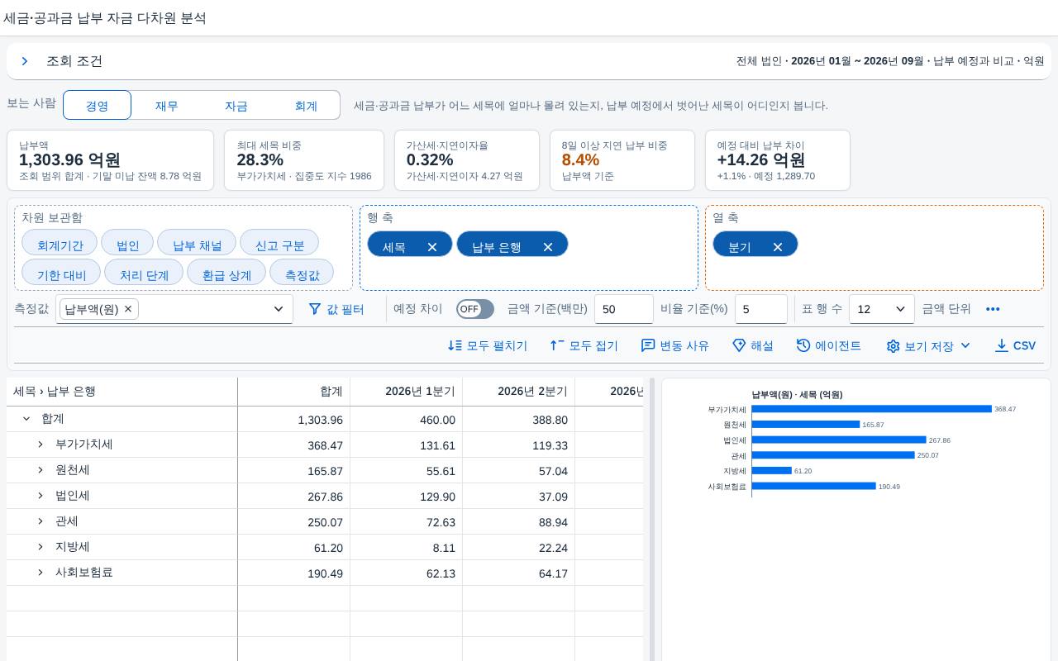1058x661 pixels.
Task: Click the 모두 접기 collapse-all button
Action: (x=584, y=345)
